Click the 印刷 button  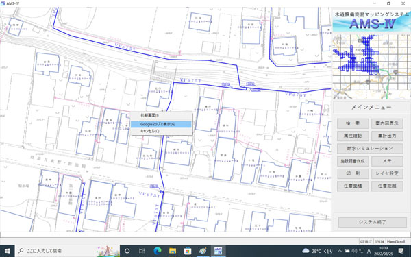353,173
